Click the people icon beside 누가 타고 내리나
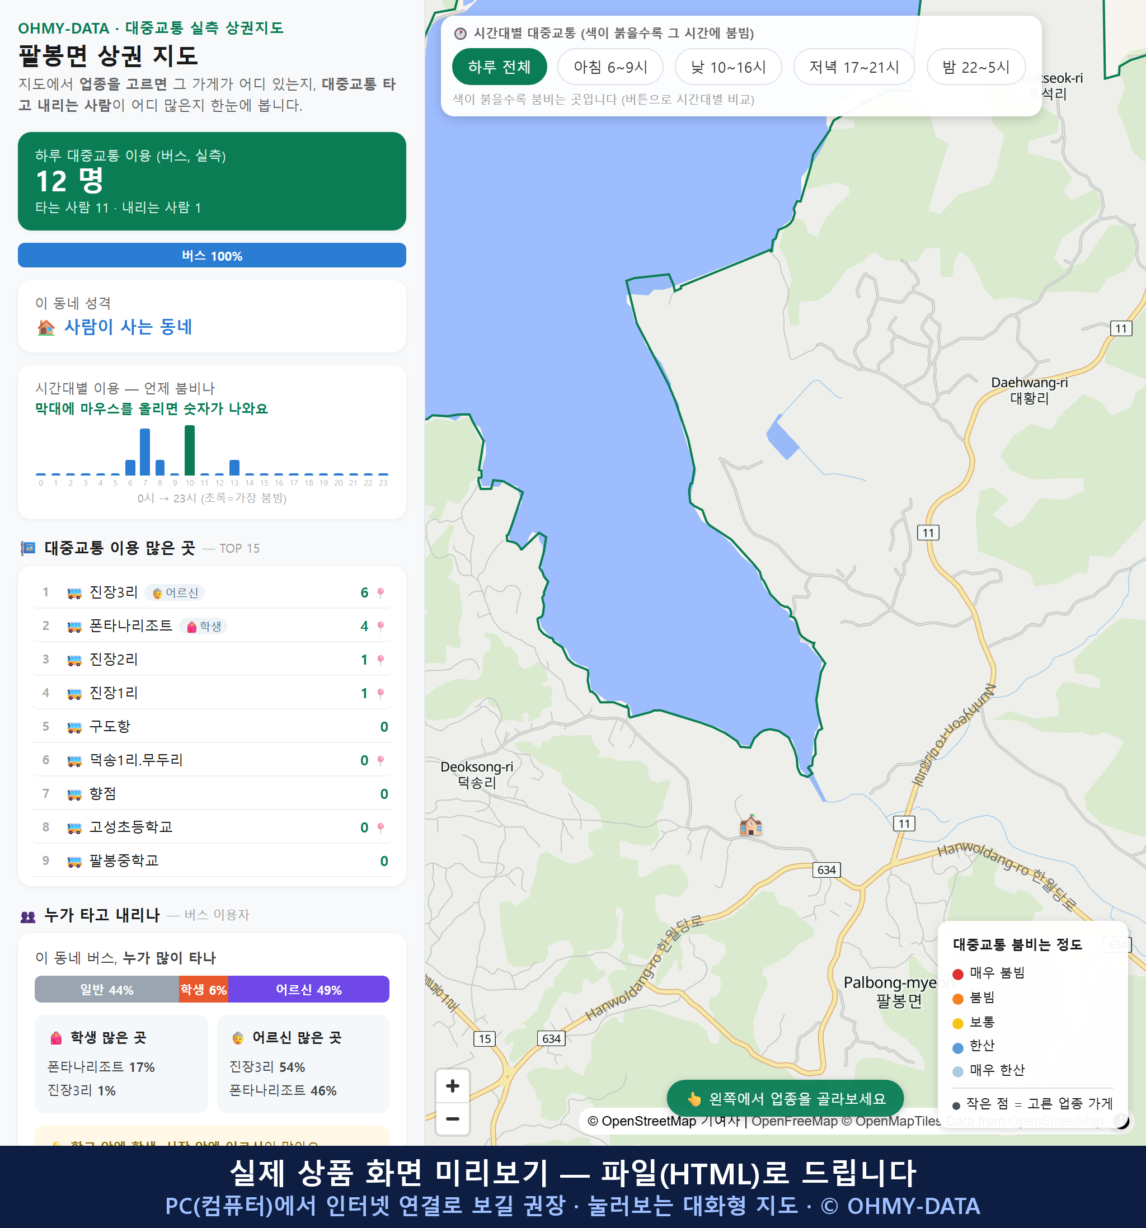This screenshot has width=1146, height=1228. click(28, 916)
